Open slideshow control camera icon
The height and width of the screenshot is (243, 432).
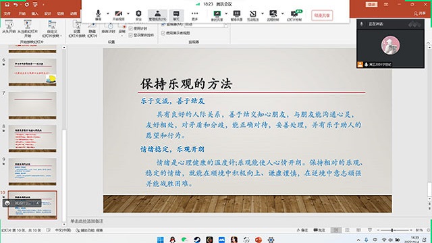point(294,15)
